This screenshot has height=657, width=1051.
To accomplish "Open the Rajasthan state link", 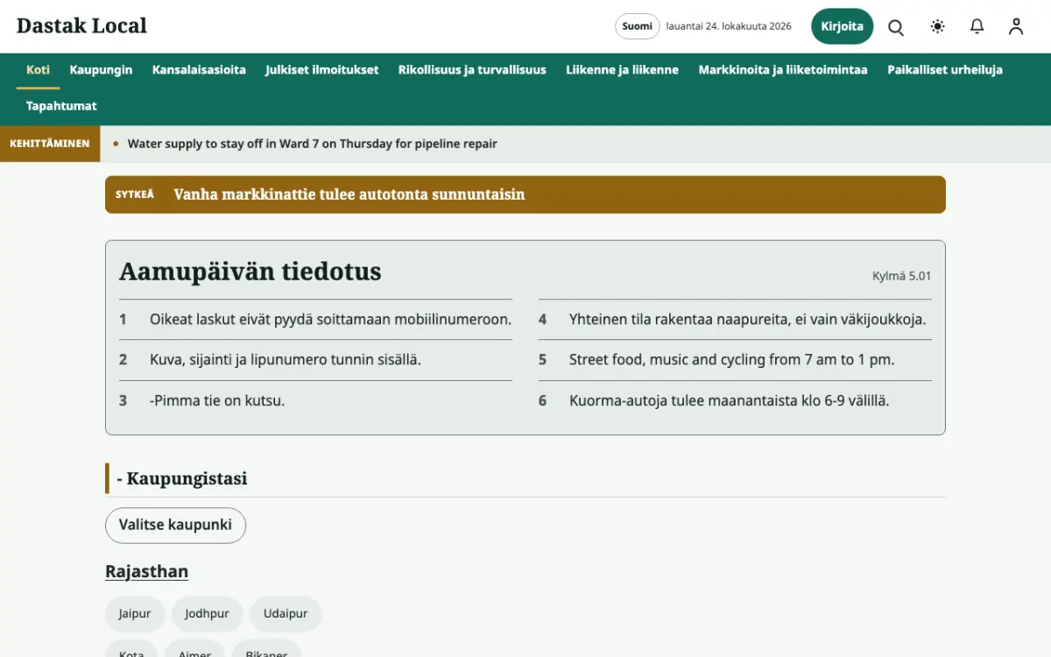I will tap(146, 571).
